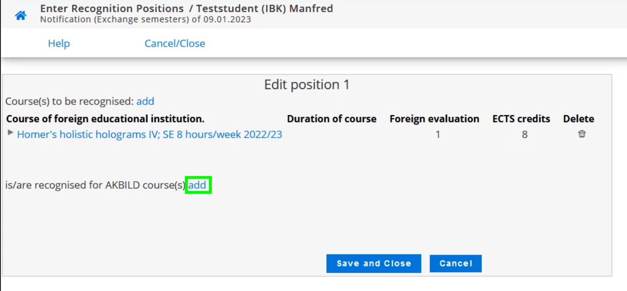Choose Cancel/Close in the top menu
This screenshot has height=291, width=627.
point(174,43)
